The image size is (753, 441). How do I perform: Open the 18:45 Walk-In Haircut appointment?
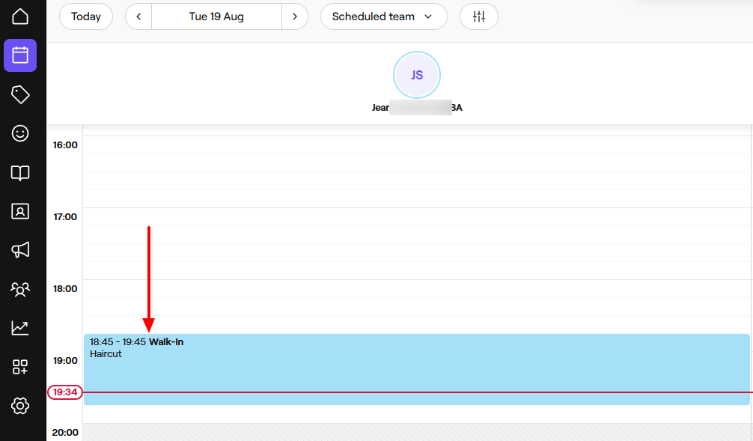(x=415, y=371)
